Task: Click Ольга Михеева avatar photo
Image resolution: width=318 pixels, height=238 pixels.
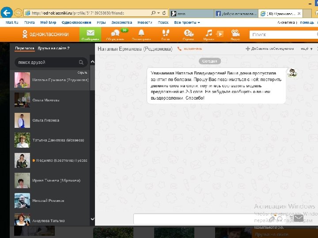Action: tap(22, 100)
